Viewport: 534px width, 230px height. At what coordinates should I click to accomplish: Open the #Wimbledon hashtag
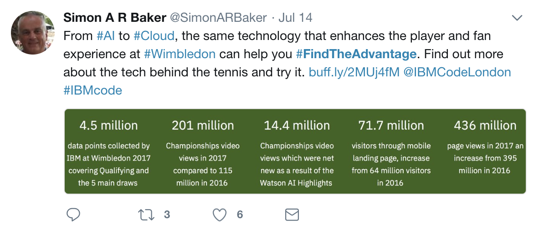[180, 54]
